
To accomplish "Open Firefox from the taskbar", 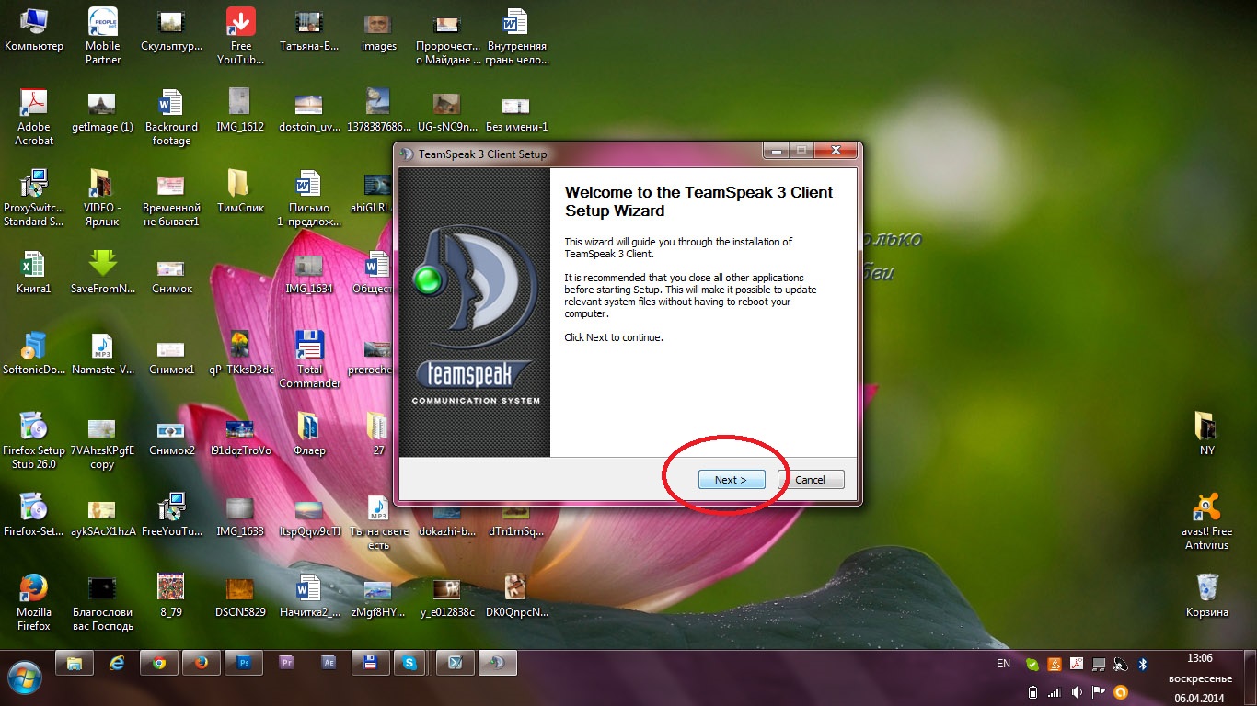I will point(202,663).
